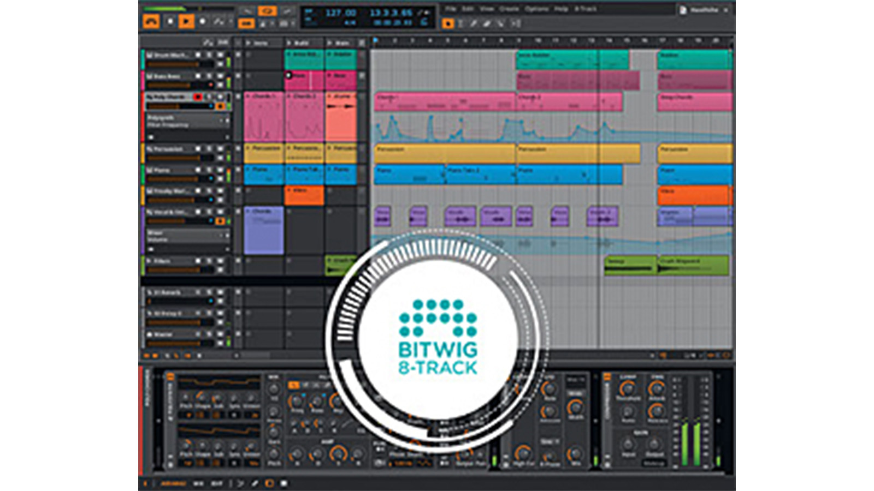The height and width of the screenshot is (491, 874).
Task: Click the orange Bitwig logo button at top-left
Action: coord(151,21)
